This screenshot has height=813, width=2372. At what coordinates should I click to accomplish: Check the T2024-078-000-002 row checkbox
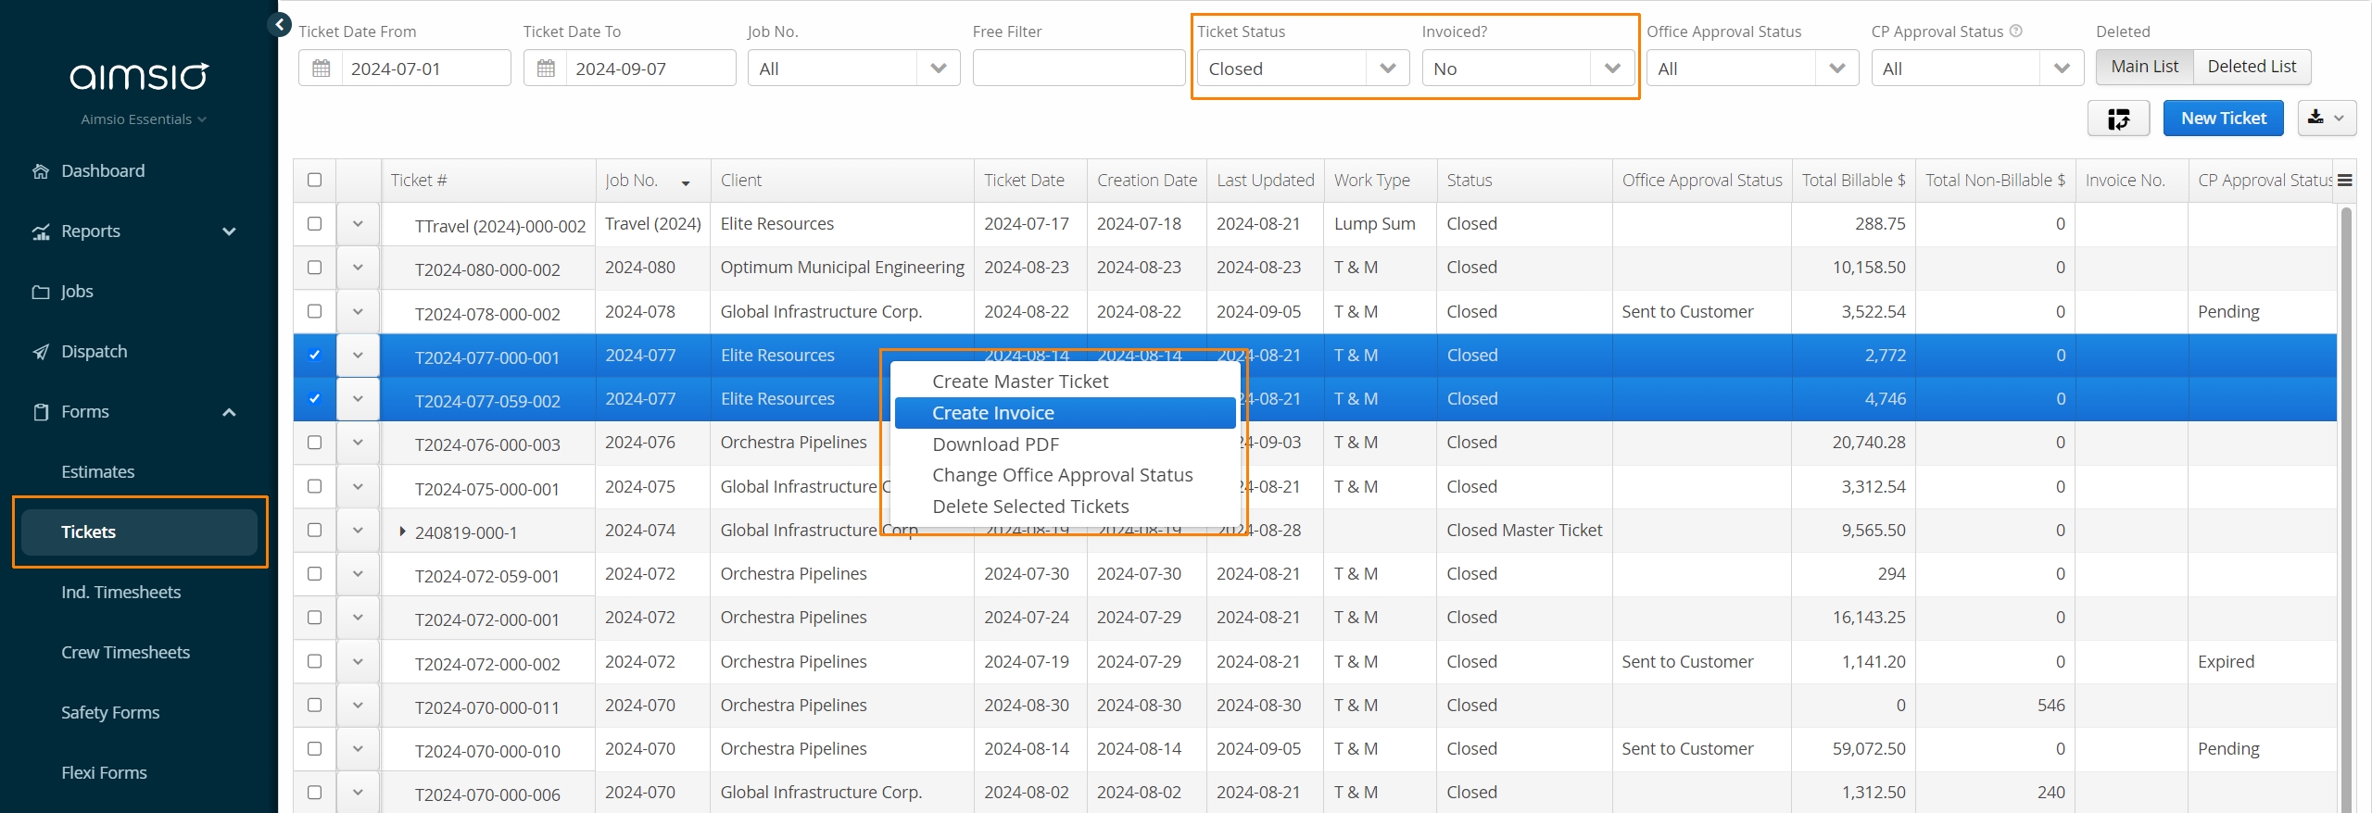tap(315, 311)
